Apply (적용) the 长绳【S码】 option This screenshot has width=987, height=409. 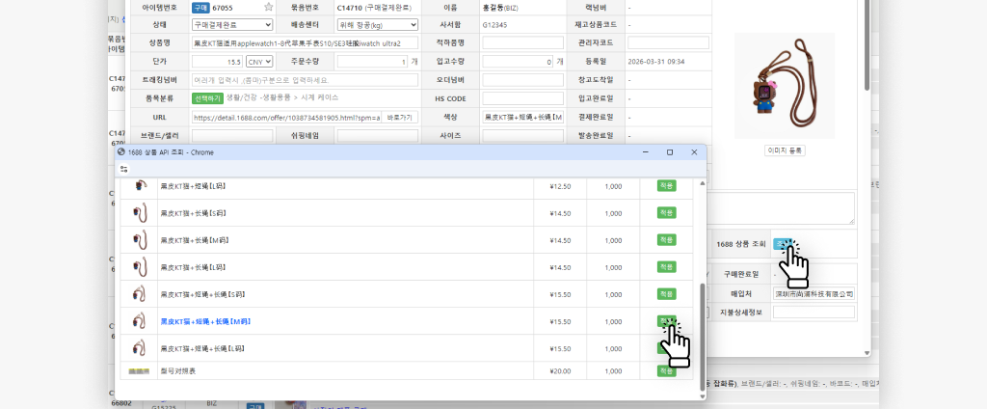667,213
